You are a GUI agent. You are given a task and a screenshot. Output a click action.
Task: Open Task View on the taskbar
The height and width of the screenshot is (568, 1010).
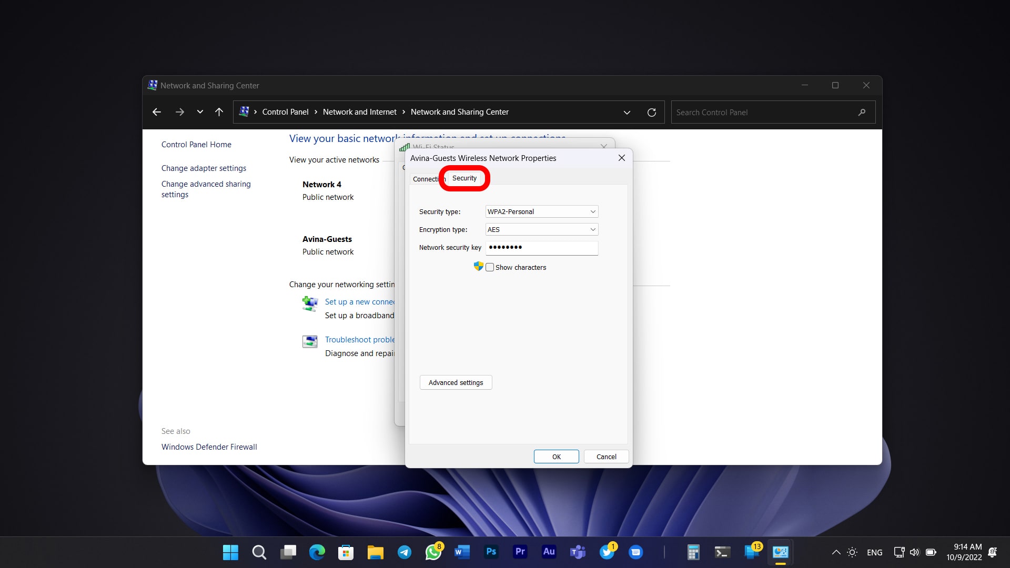pos(288,552)
